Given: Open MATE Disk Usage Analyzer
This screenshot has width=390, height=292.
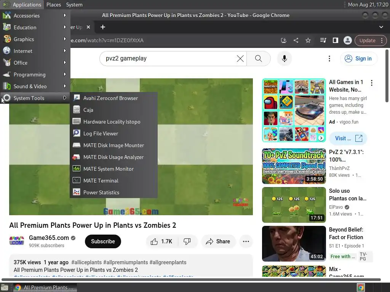Looking at the screenshot, I should point(113,157).
